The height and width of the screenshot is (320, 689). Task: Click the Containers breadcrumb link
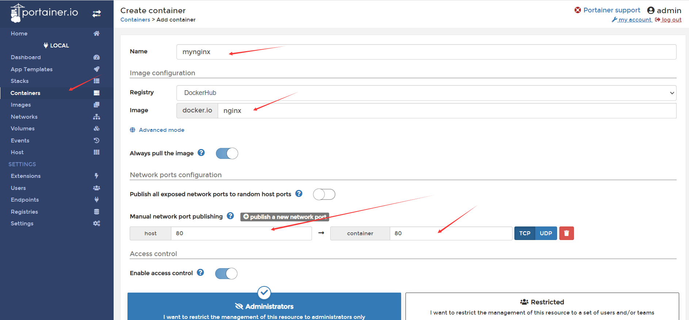pyautogui.click(x=135, y=20)
